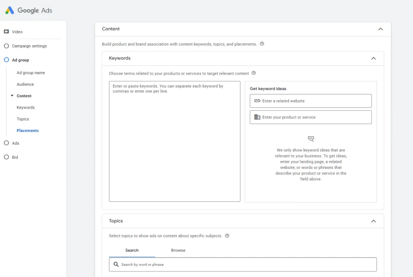Viewport: 413px width, 277px height.
Task: Go to Topics in sidebar
Action: pyautogui.click(x=23, y=119)
